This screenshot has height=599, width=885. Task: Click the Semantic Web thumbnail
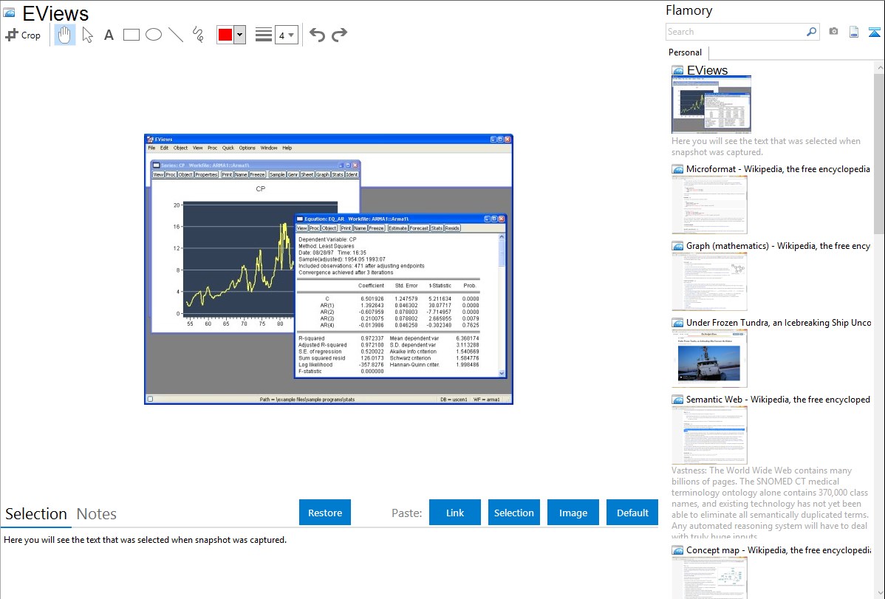(709, 435)
